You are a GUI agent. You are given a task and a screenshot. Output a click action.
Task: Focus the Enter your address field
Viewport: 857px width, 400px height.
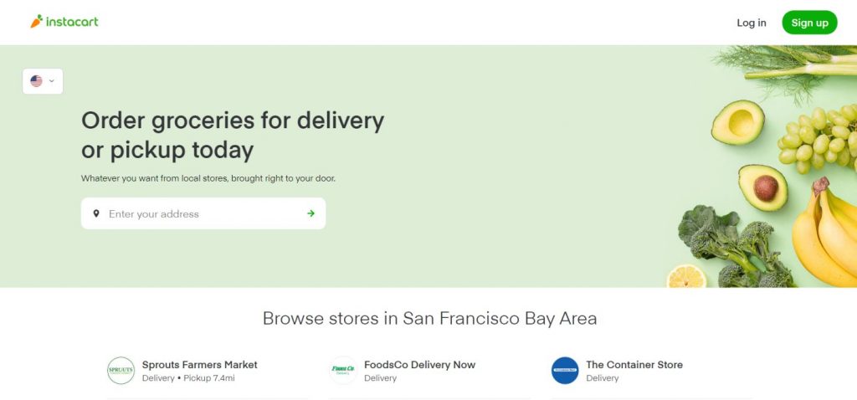(203, 213)
